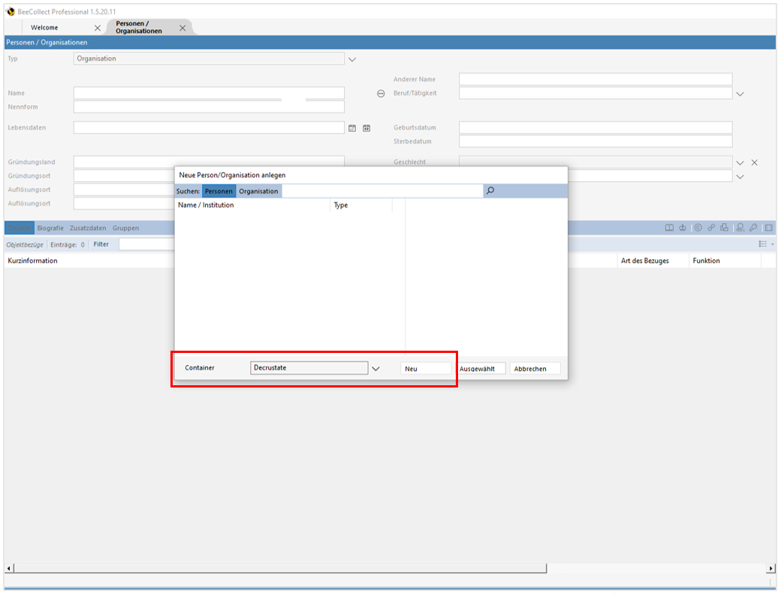Open the calendar icon beside Lebensdaten
Screen dimensions: 781x594
click(x=352, y=128)
